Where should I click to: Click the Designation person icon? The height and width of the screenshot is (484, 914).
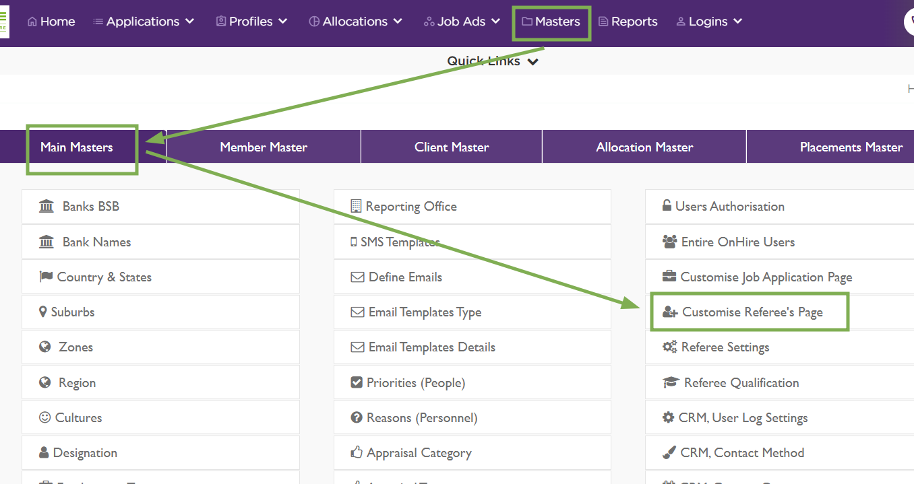click(x=44, y=452)
